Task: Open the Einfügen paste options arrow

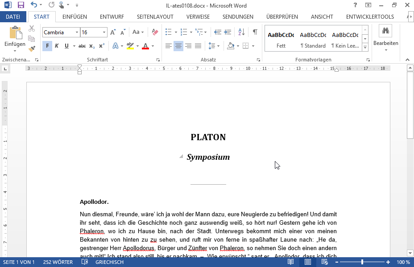Action: [x=15, y=51]
